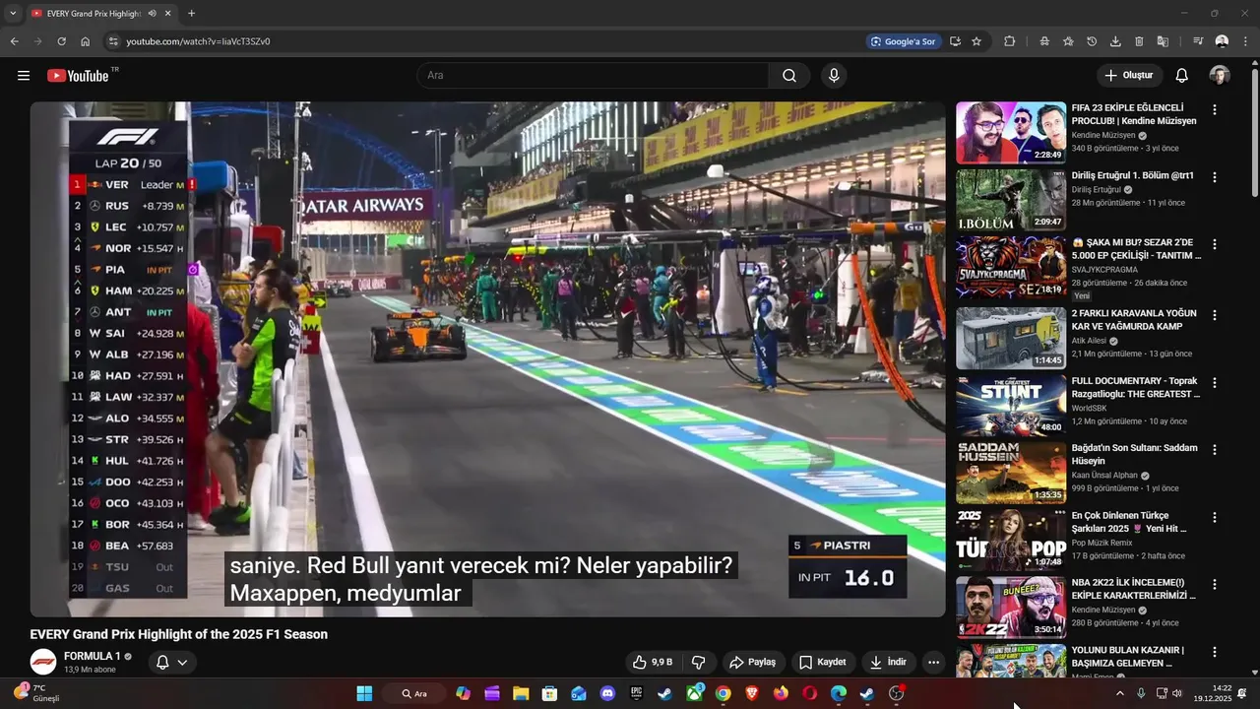Install the app via address bar icon
Viewport: 1260px width, 709px height.
tap(955, 41)
